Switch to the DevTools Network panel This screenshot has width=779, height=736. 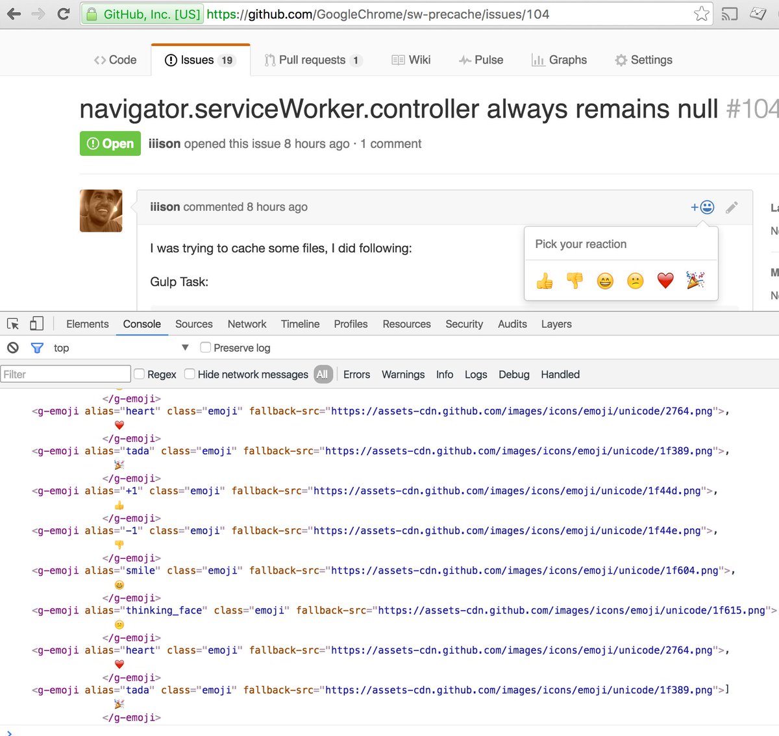[247, 324]
